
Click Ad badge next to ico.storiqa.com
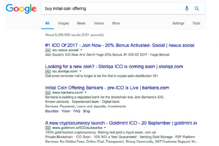(48, 71)
